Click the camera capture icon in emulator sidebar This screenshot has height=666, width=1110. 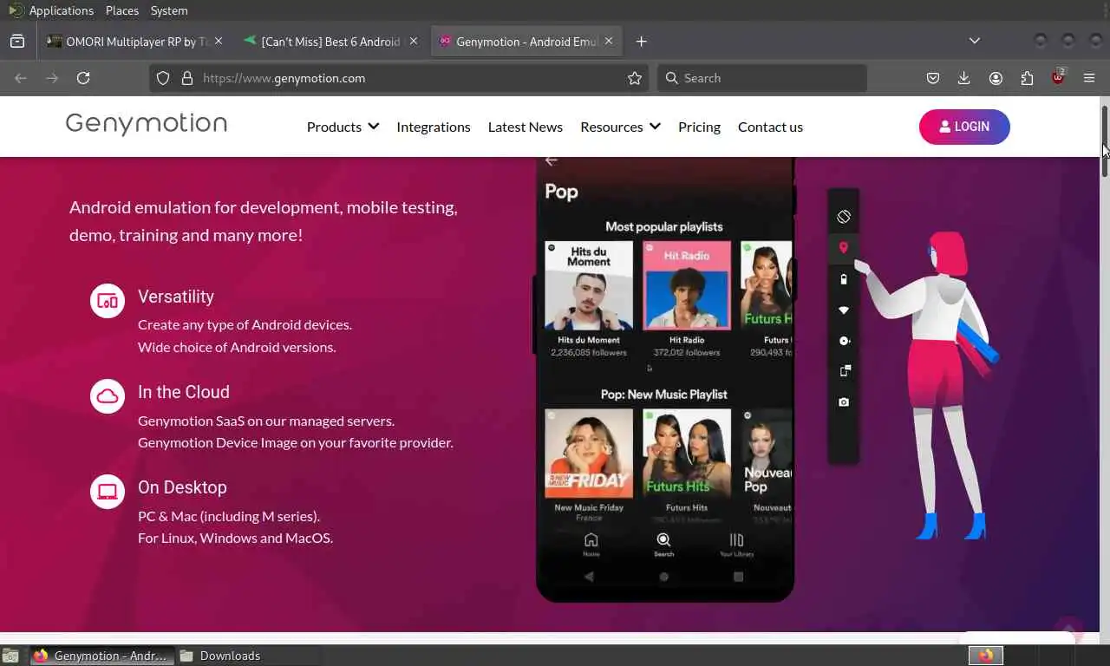[x=844, y=402]
